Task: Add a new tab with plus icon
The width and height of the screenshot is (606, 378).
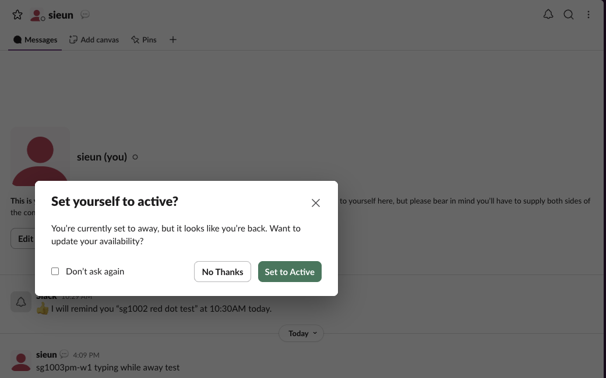Action: tap(172, 40)
